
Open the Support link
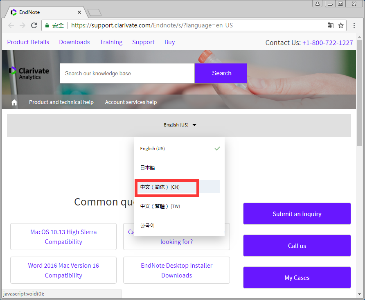coord(143,42)
